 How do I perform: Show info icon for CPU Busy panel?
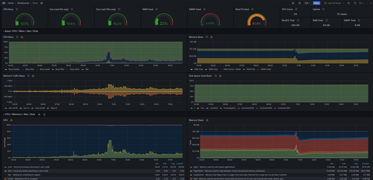click(17, 9)
